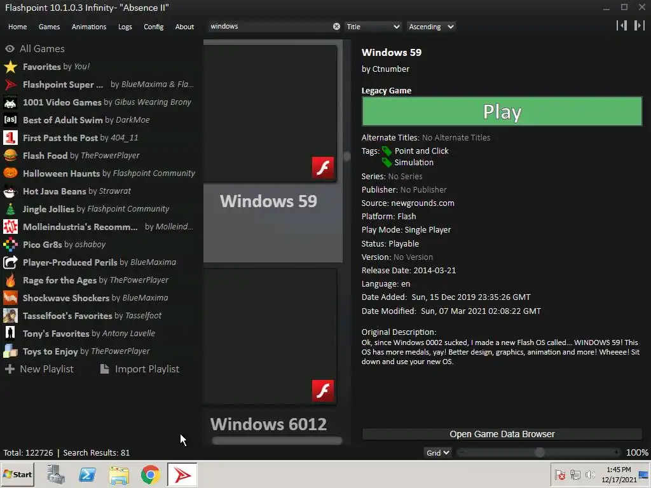The height and width of the screenshot is (488, 651).
Task: Click the Best of Adult Swim [as] icon
Action: [x=10, y=120]
